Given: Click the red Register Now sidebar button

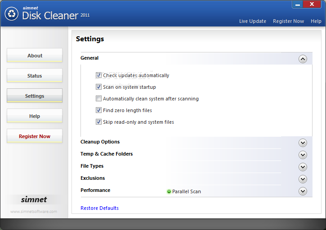Looking at the screenshot, I should click(x=35, y=136).
